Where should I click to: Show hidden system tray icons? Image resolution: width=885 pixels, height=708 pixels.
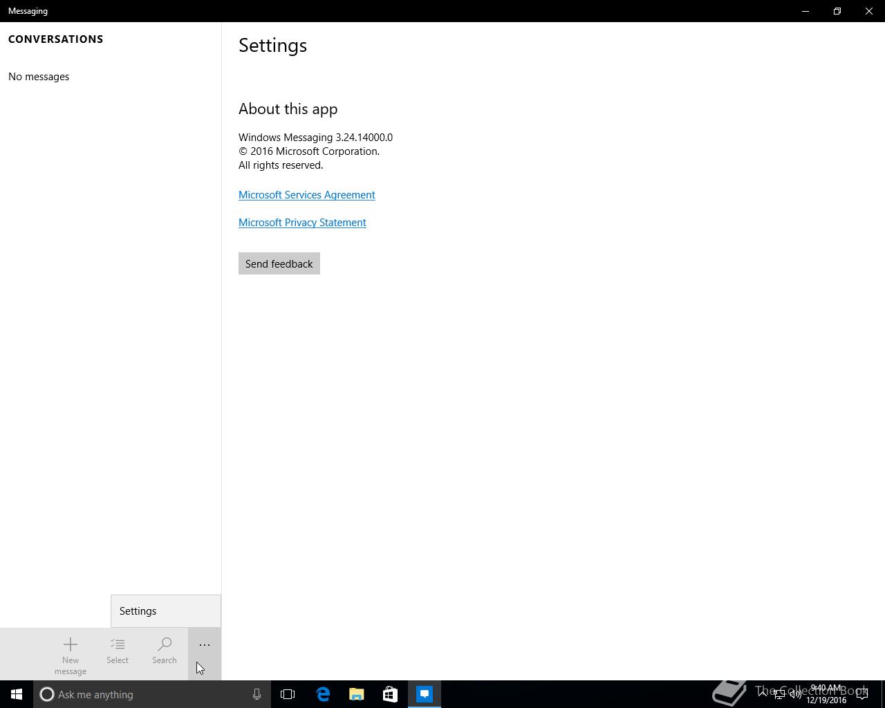(763, 694)
